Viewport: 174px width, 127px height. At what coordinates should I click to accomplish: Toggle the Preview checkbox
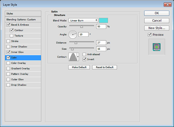click(150, 35)
